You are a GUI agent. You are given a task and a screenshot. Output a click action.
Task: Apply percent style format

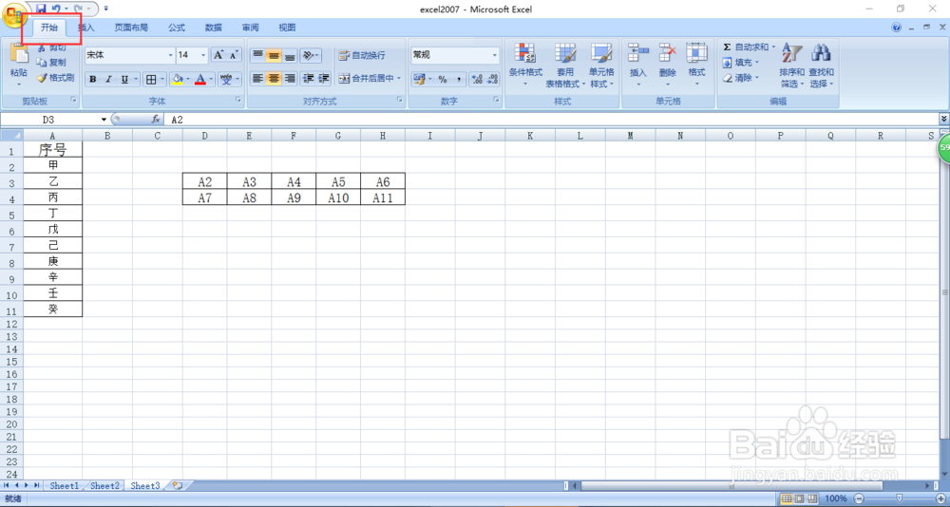coord(443,80)
